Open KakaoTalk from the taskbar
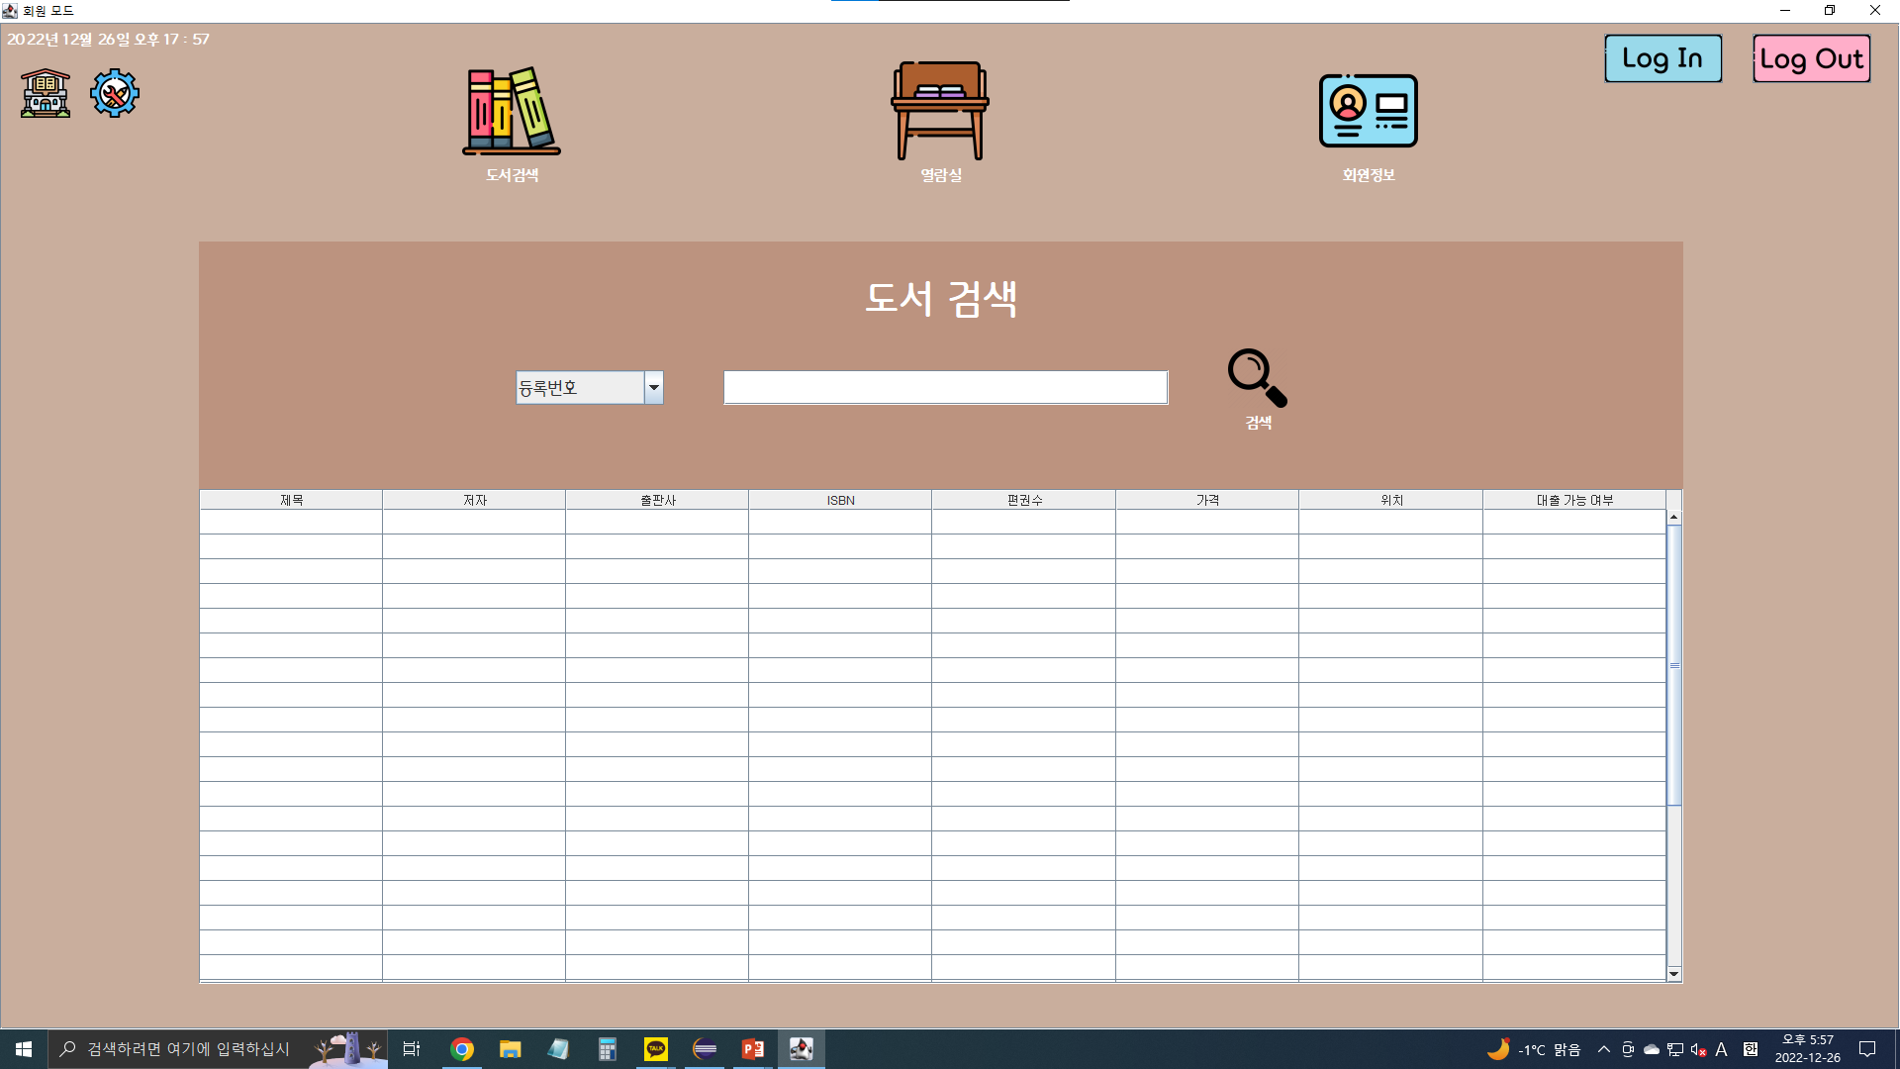 tap(655, 1049)
